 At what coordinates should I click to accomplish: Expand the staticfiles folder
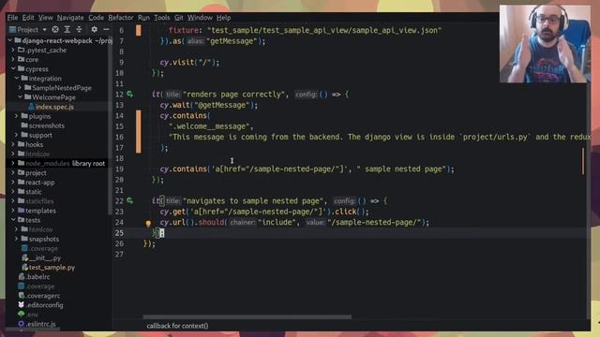coord(13,201)
